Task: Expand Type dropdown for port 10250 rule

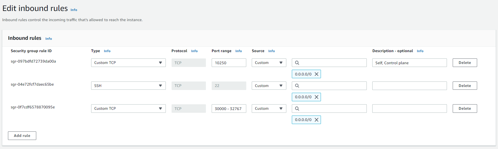Action: click(x=128, y=63)
